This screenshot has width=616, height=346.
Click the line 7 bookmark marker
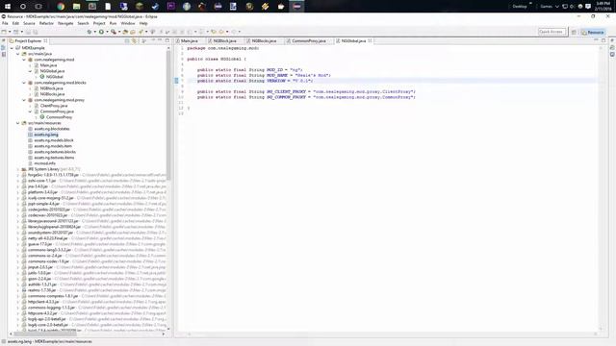(x=176, y=81)
